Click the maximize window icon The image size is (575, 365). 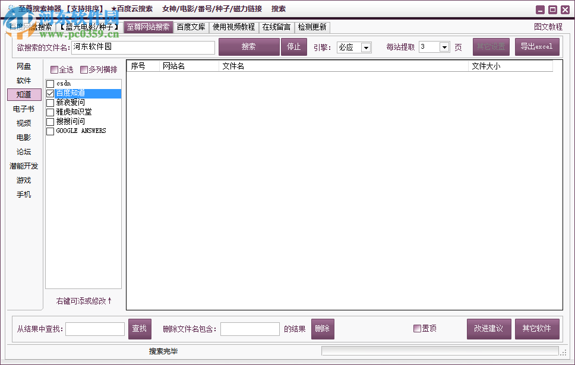[552, 10]
